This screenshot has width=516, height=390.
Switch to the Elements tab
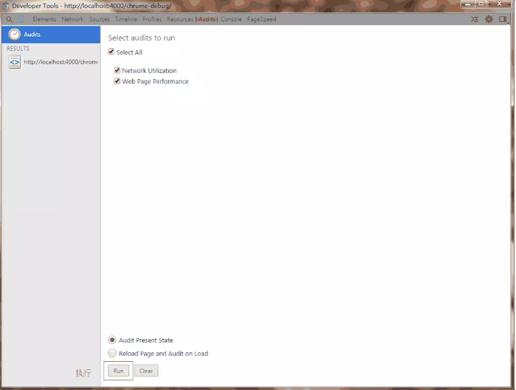[44, 19]
